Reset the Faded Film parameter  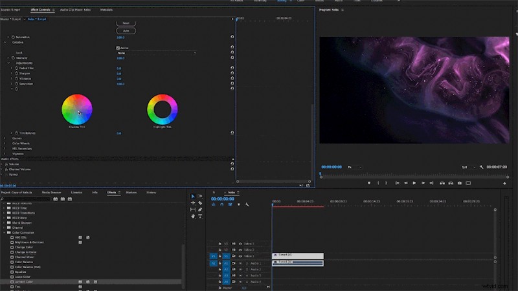232,68
